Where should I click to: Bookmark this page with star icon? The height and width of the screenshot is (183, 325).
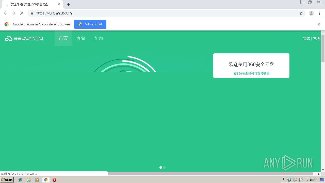(x=301, y=13)
